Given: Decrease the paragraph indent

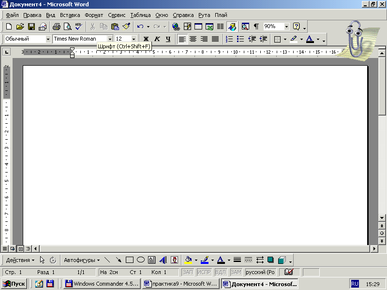Looking at the screenshot, I should [x=252, y=39].
